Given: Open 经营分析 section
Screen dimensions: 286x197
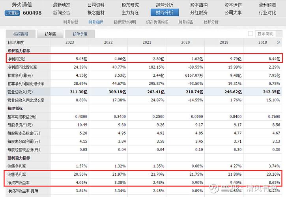Looking at the screenshot, I should pyautogui.click(x=164, y=5).
